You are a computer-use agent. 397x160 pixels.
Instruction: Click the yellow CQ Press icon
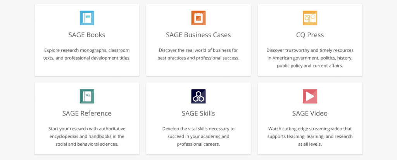click(310, 18)
